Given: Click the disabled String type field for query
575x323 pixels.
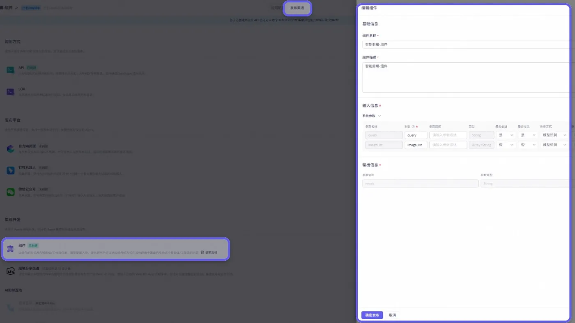Looking at the screenshot, I should 481,135.
